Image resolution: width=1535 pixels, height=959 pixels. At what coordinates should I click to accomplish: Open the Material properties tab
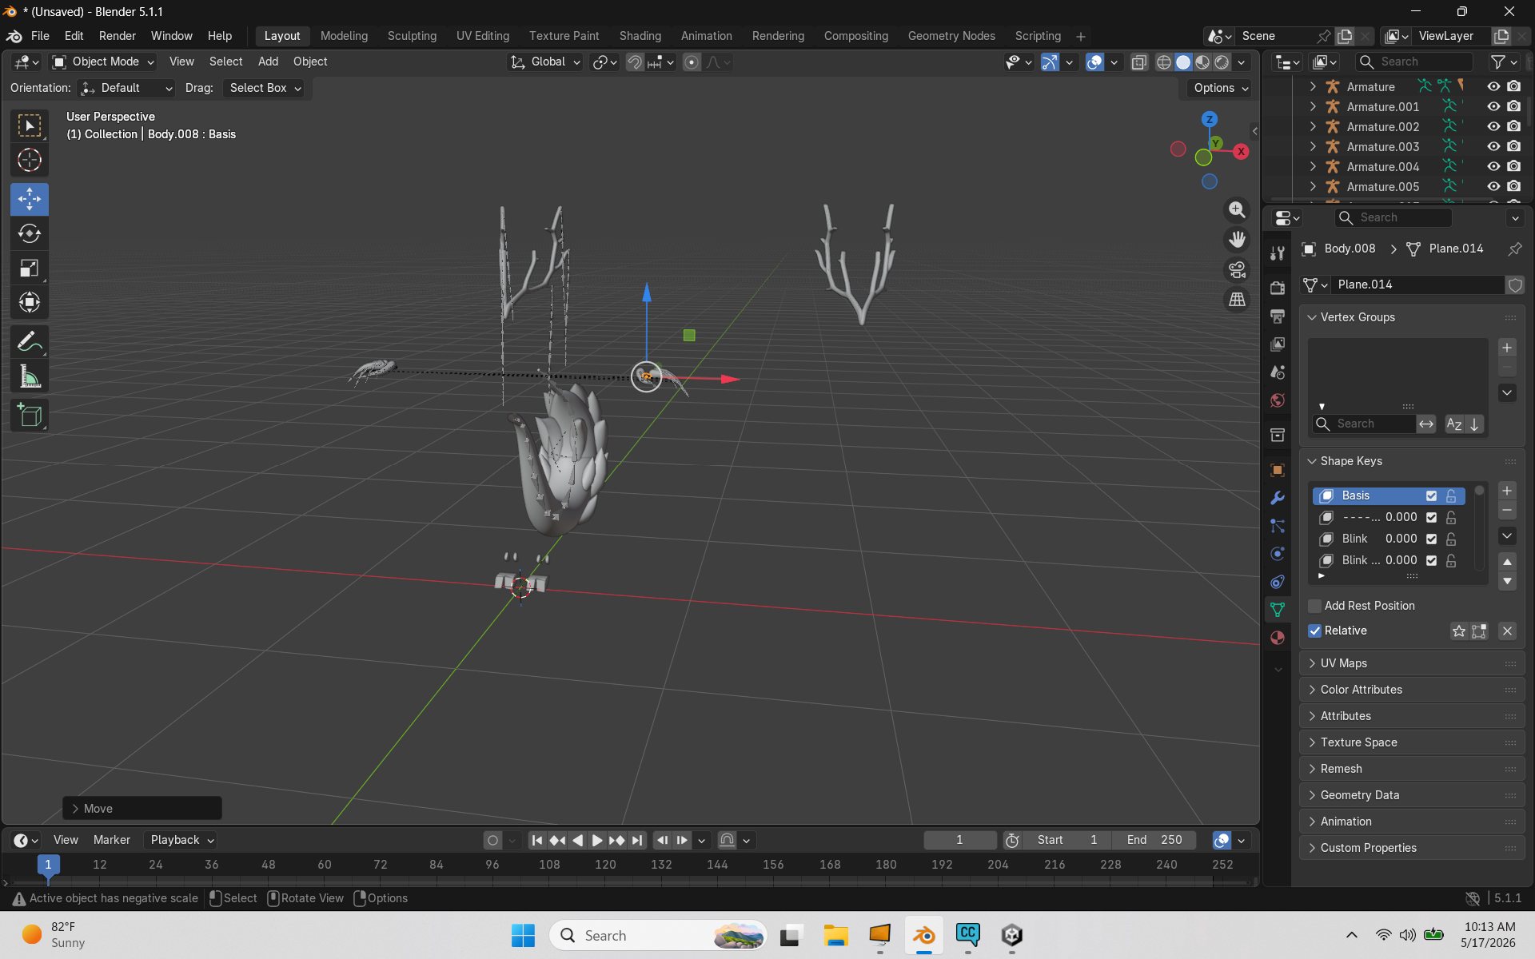coord(1278,638)
